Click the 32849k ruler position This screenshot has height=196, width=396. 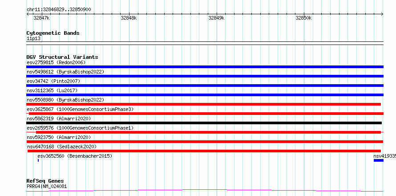[x=216, y=18]
